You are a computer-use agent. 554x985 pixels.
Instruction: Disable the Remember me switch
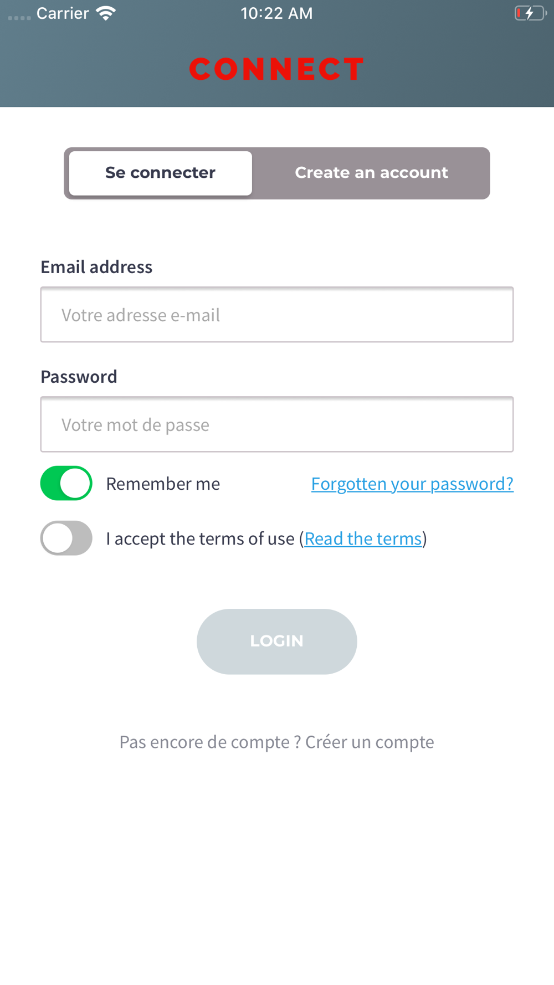[66, 483]
